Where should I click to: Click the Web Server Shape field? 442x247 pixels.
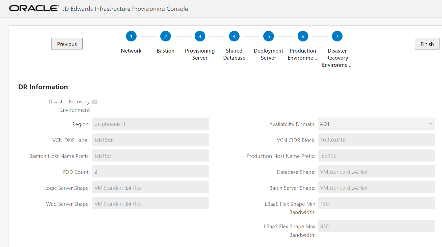pos(150,203)
